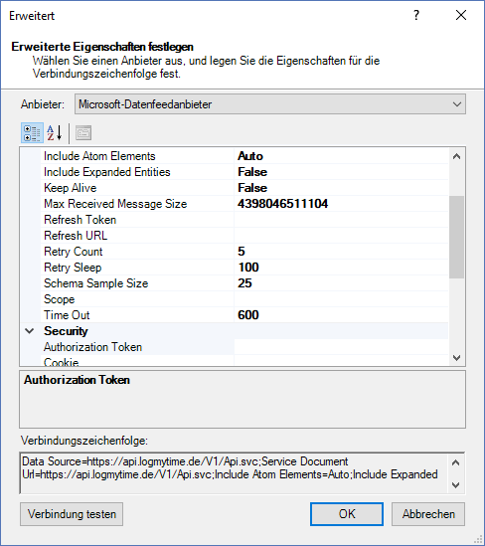Select the Include Expanded Entities value
The height and width of the screenshot is (546, 485).
coord(341,172)
